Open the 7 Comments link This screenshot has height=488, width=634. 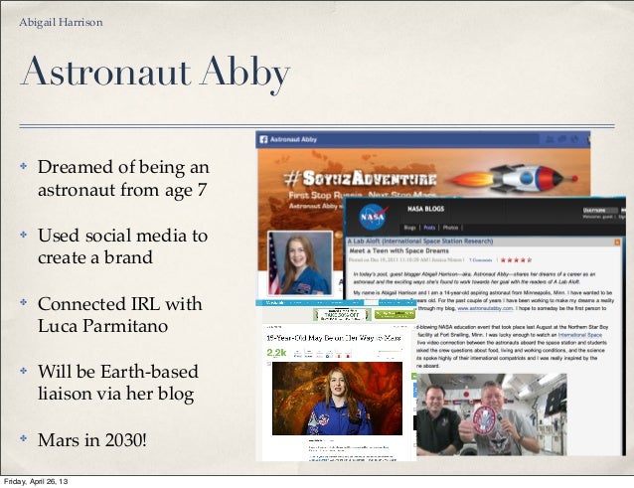[480, 260]
